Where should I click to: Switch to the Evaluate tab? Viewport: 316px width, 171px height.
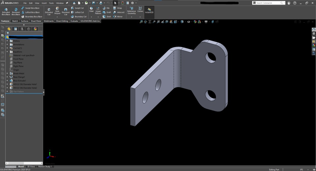[x=74, y=21]
